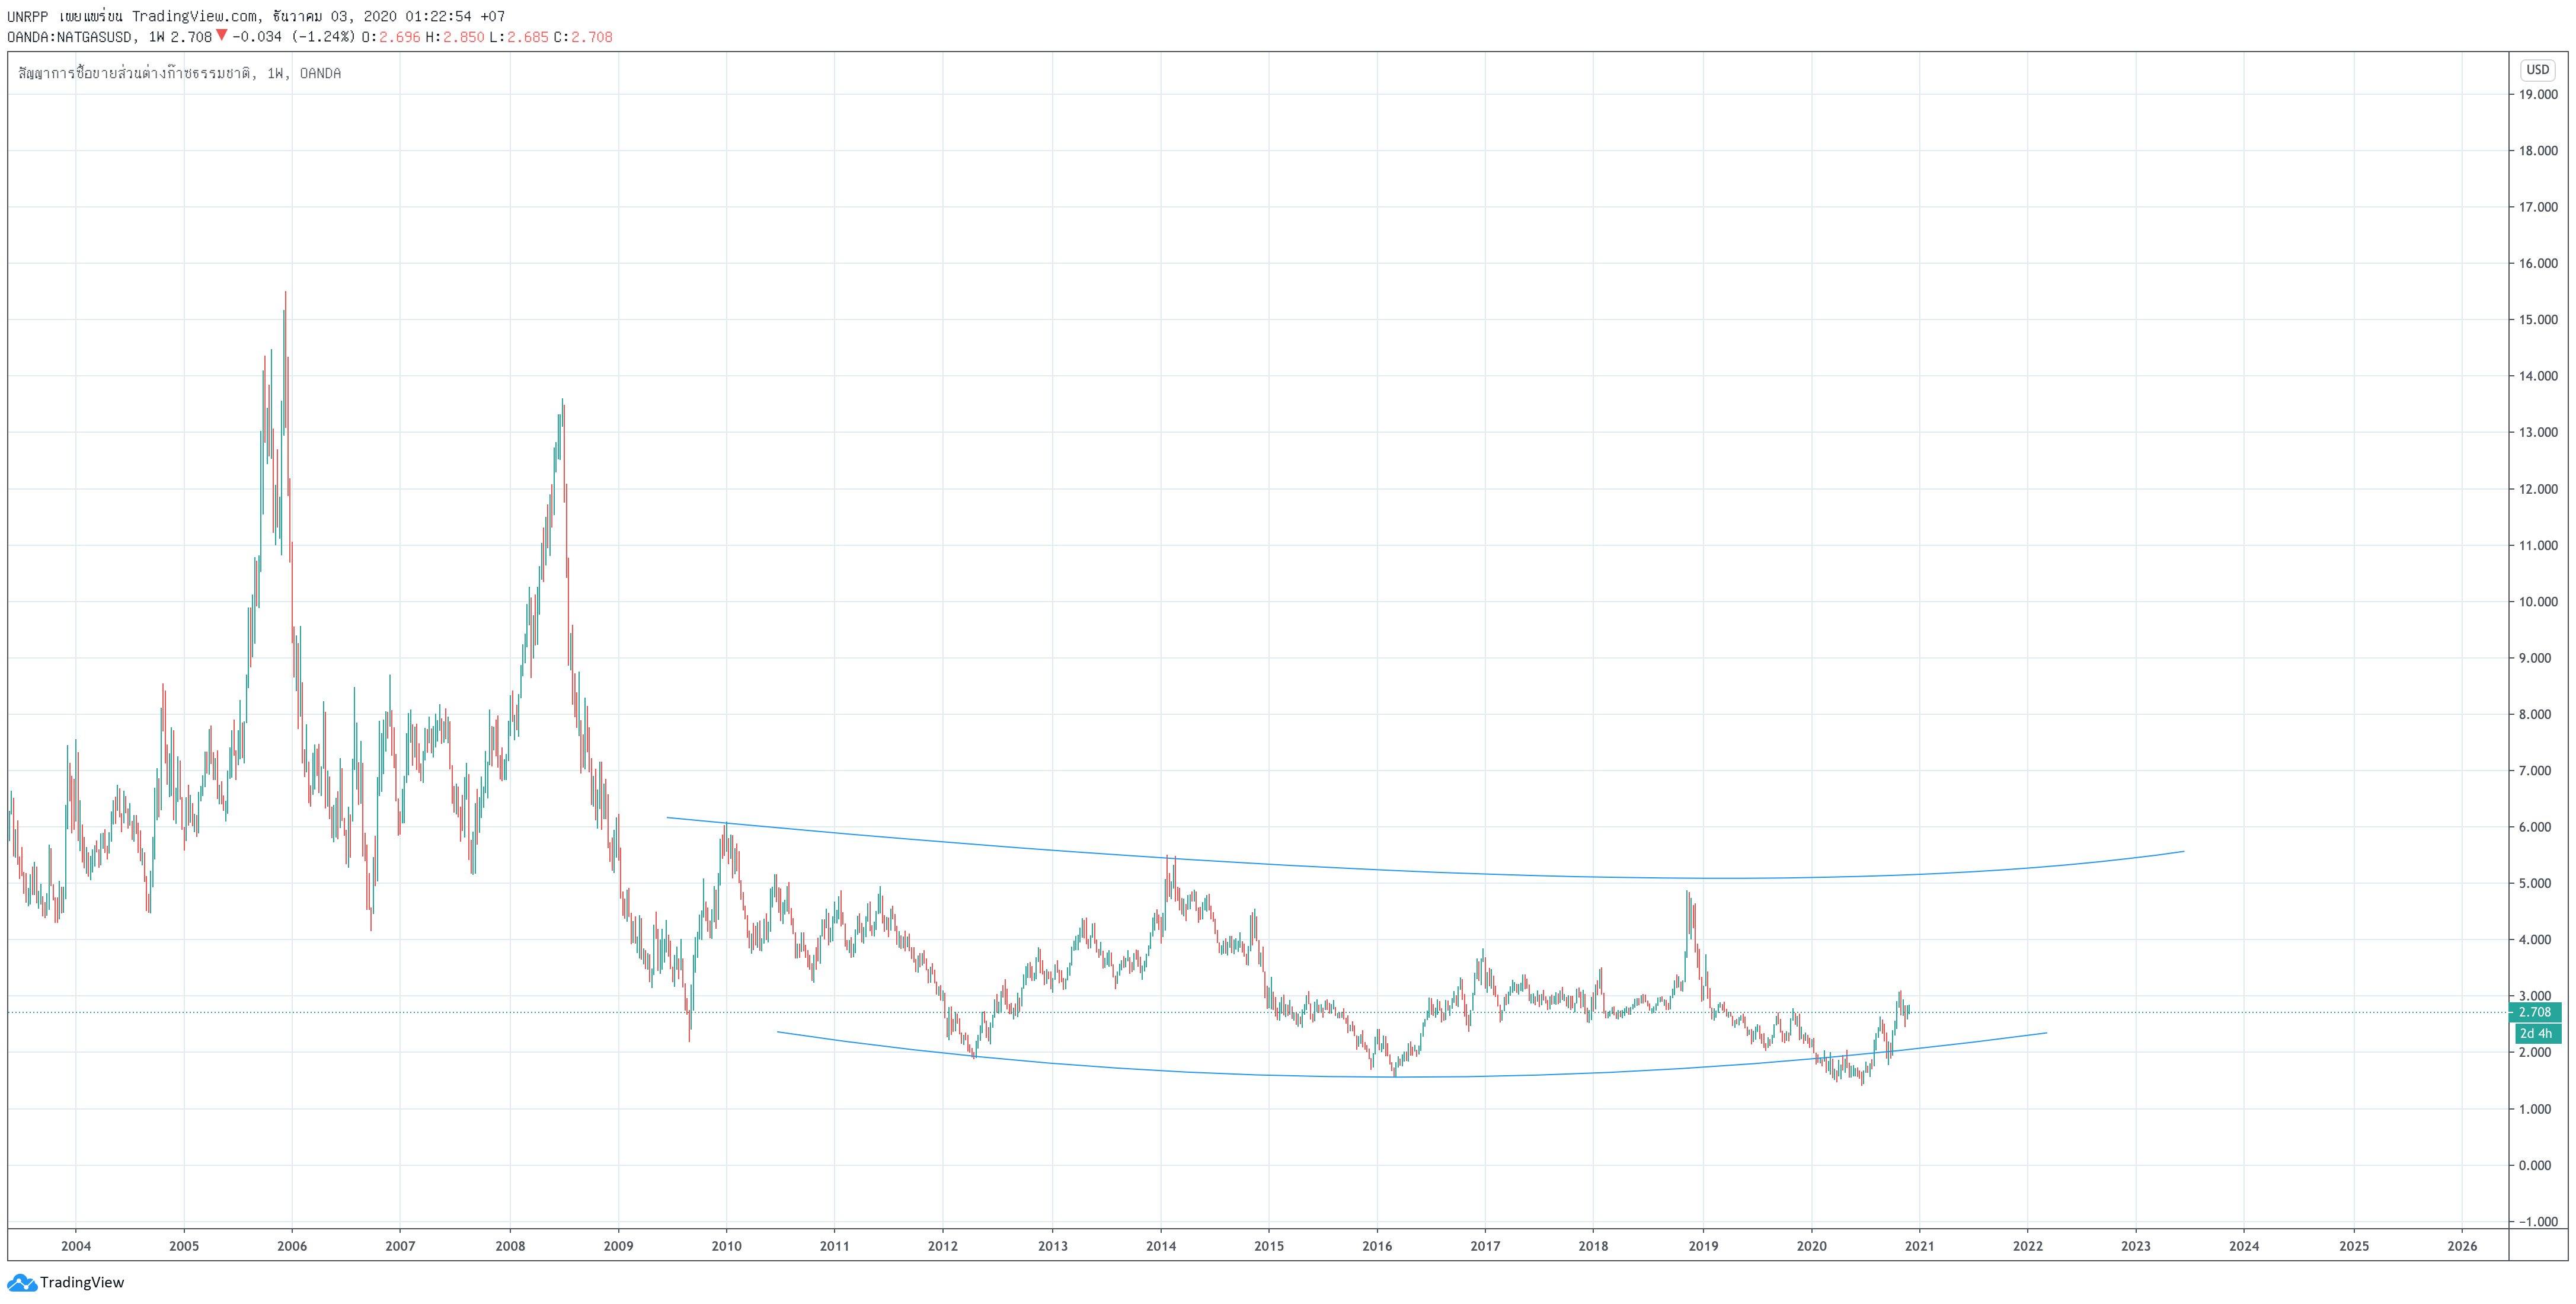Click the 2020 label on time axis
Image resolution: width=2576 pixels, height=1304 pixels.
coord(1812,1246)
